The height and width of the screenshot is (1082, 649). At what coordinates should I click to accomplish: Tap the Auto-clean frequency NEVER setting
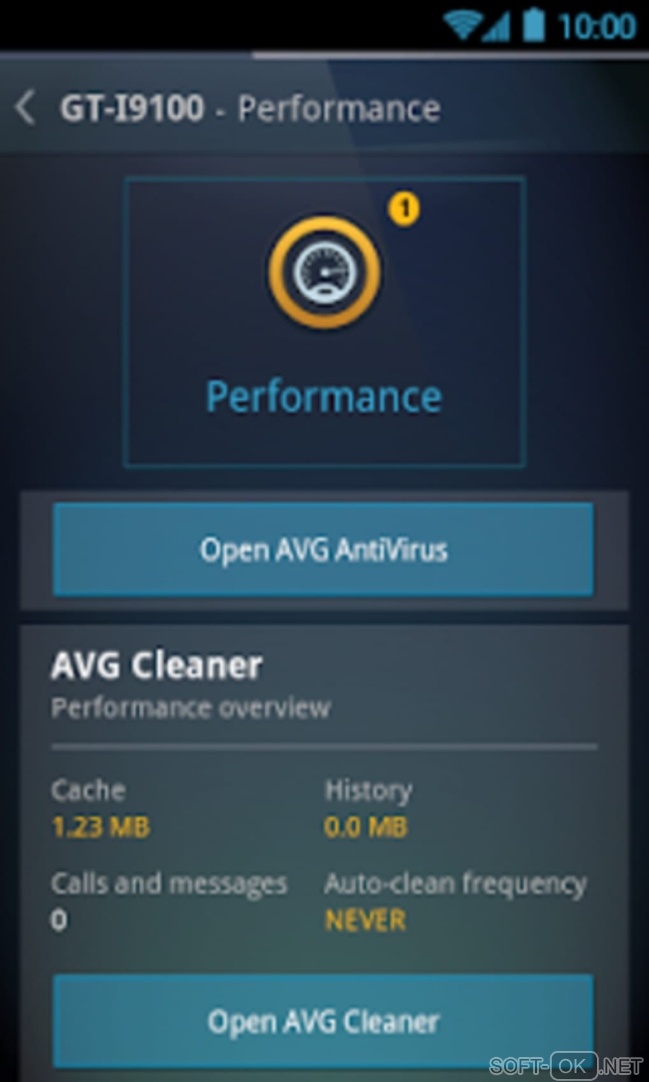click(x=365, y=920)
